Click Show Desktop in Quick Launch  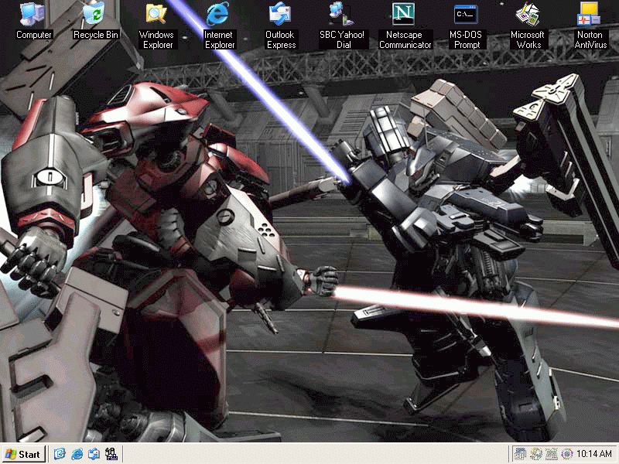[60, 454]
